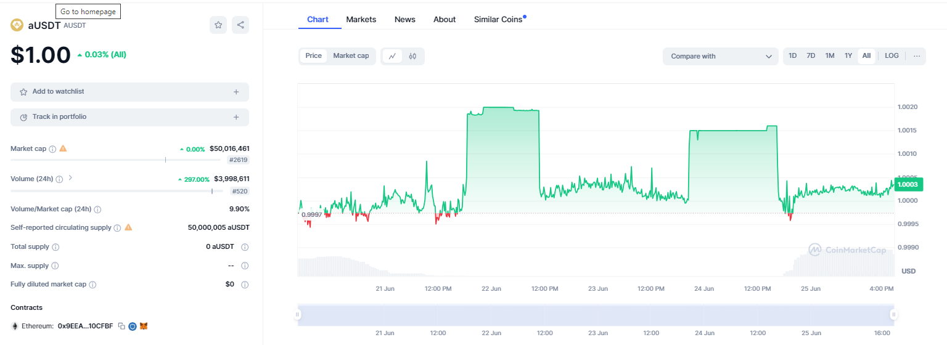Image resolution: width=947 pixels, height=345 pixels.
Task: Click the Volume rank slider bar
Action: tap(117, 191)
